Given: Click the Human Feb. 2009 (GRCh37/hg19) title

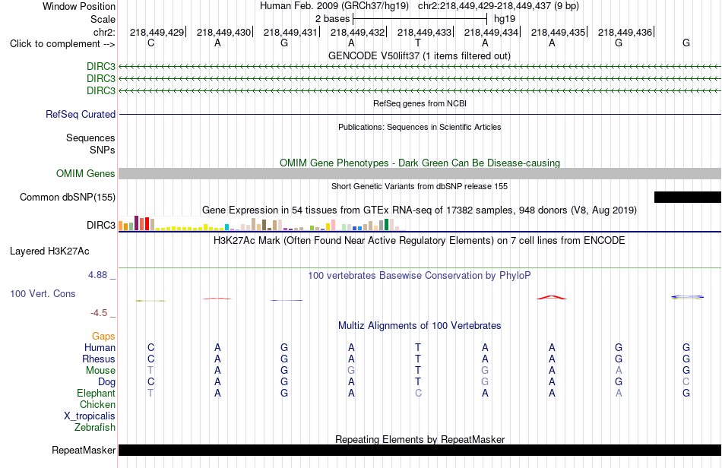Looking at the screenshot, I should click(x=334, y=6).
